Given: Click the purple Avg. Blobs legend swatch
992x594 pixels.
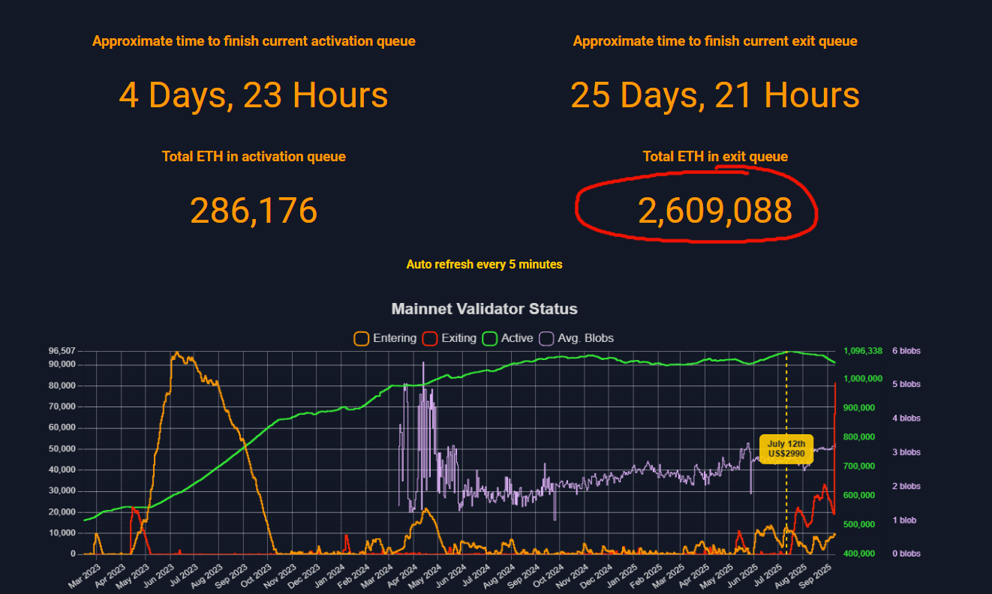Looking at the screenshot, I should 546,338.
